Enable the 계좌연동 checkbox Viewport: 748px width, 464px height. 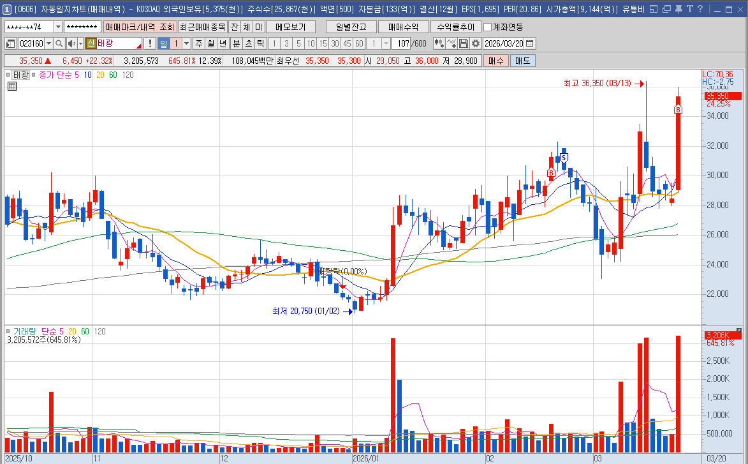pos(488,27)
